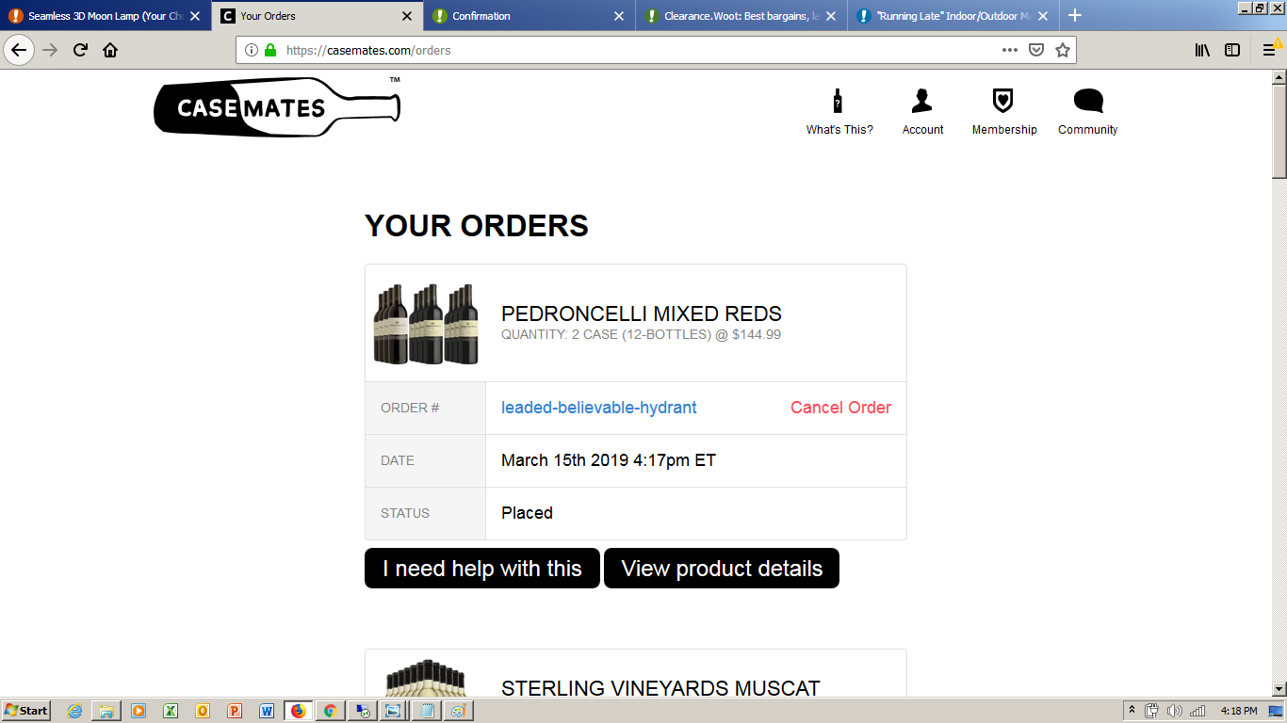Open page actions three-dot menu

click(x=1010, y=50)
